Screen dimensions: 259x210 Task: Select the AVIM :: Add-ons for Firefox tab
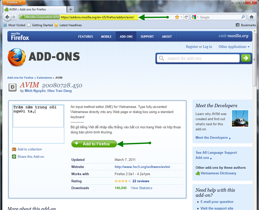pos(35,9)
